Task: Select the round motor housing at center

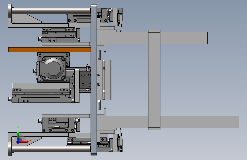Action: (54, 68)
